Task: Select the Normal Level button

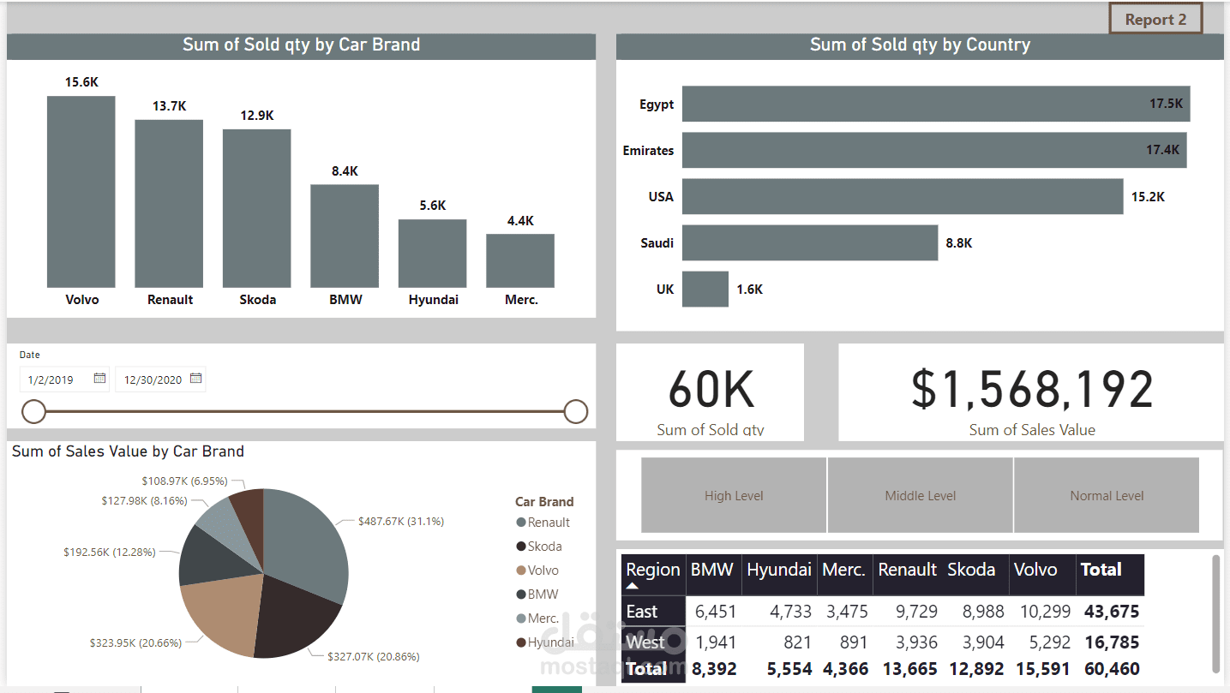Action: [x=1107, y=495]
